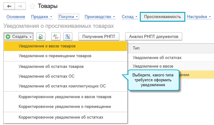Click the green plus icon on Создать
This screenshot has width=214, height=125.
8,37
